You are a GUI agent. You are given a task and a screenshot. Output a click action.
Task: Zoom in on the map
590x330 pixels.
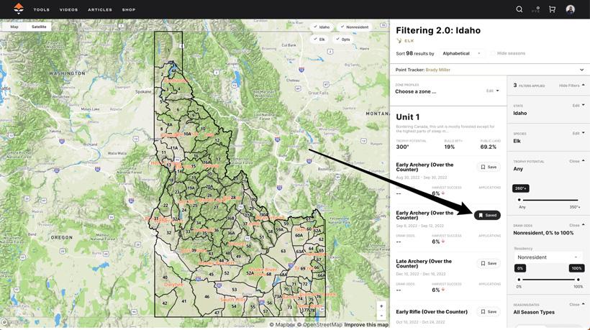click(381, 306)
